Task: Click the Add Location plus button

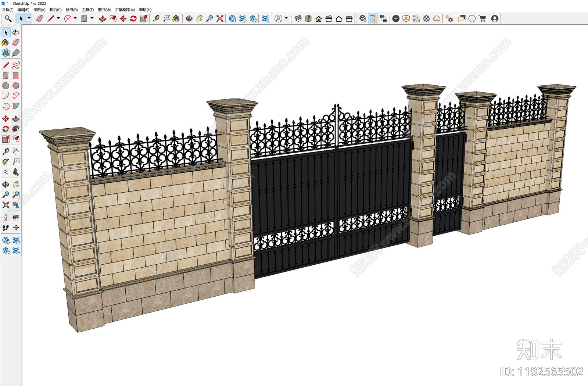Action: (396, 18)
